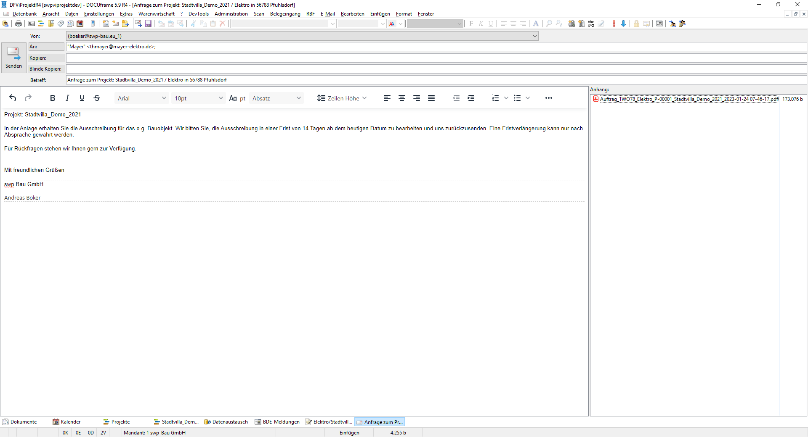Click the undo arrow in the editor toolbar
The width and height of the screenshot is (808, 437).
[13, 98]
